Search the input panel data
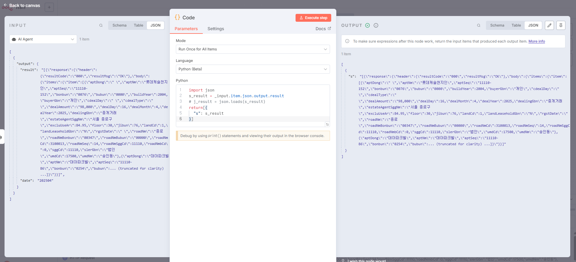Image resolution: width=576 pixels, height=262 pixels. pyautogui.click(x=101, y=25)
